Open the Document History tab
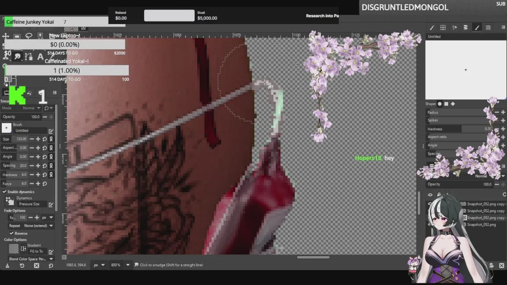 [x=465, y=27]
